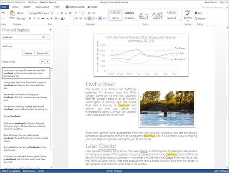The width and height of the screenshot is (229, 173).
Task: Switch to the VIEW tab
Action: (57, 7)
